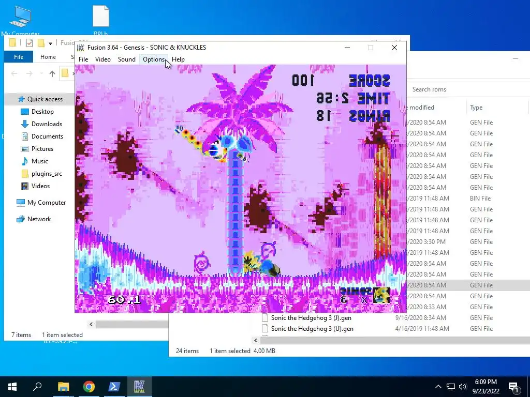The width and height of the screenshot is (530, 397).
Task: Click the Quick access star icon
Action: tap(21, 99)
